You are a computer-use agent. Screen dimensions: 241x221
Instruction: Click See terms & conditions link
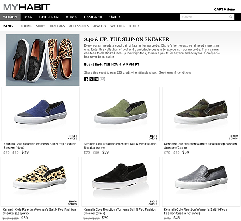click(175, 72)
